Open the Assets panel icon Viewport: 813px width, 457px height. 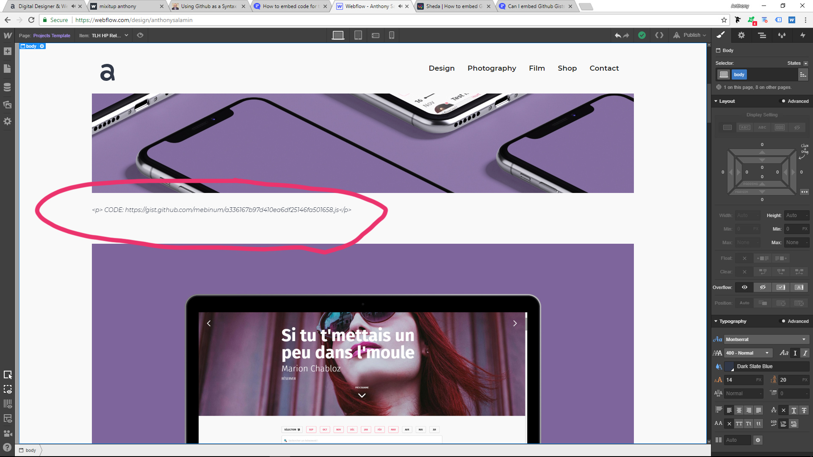[7, 104]
